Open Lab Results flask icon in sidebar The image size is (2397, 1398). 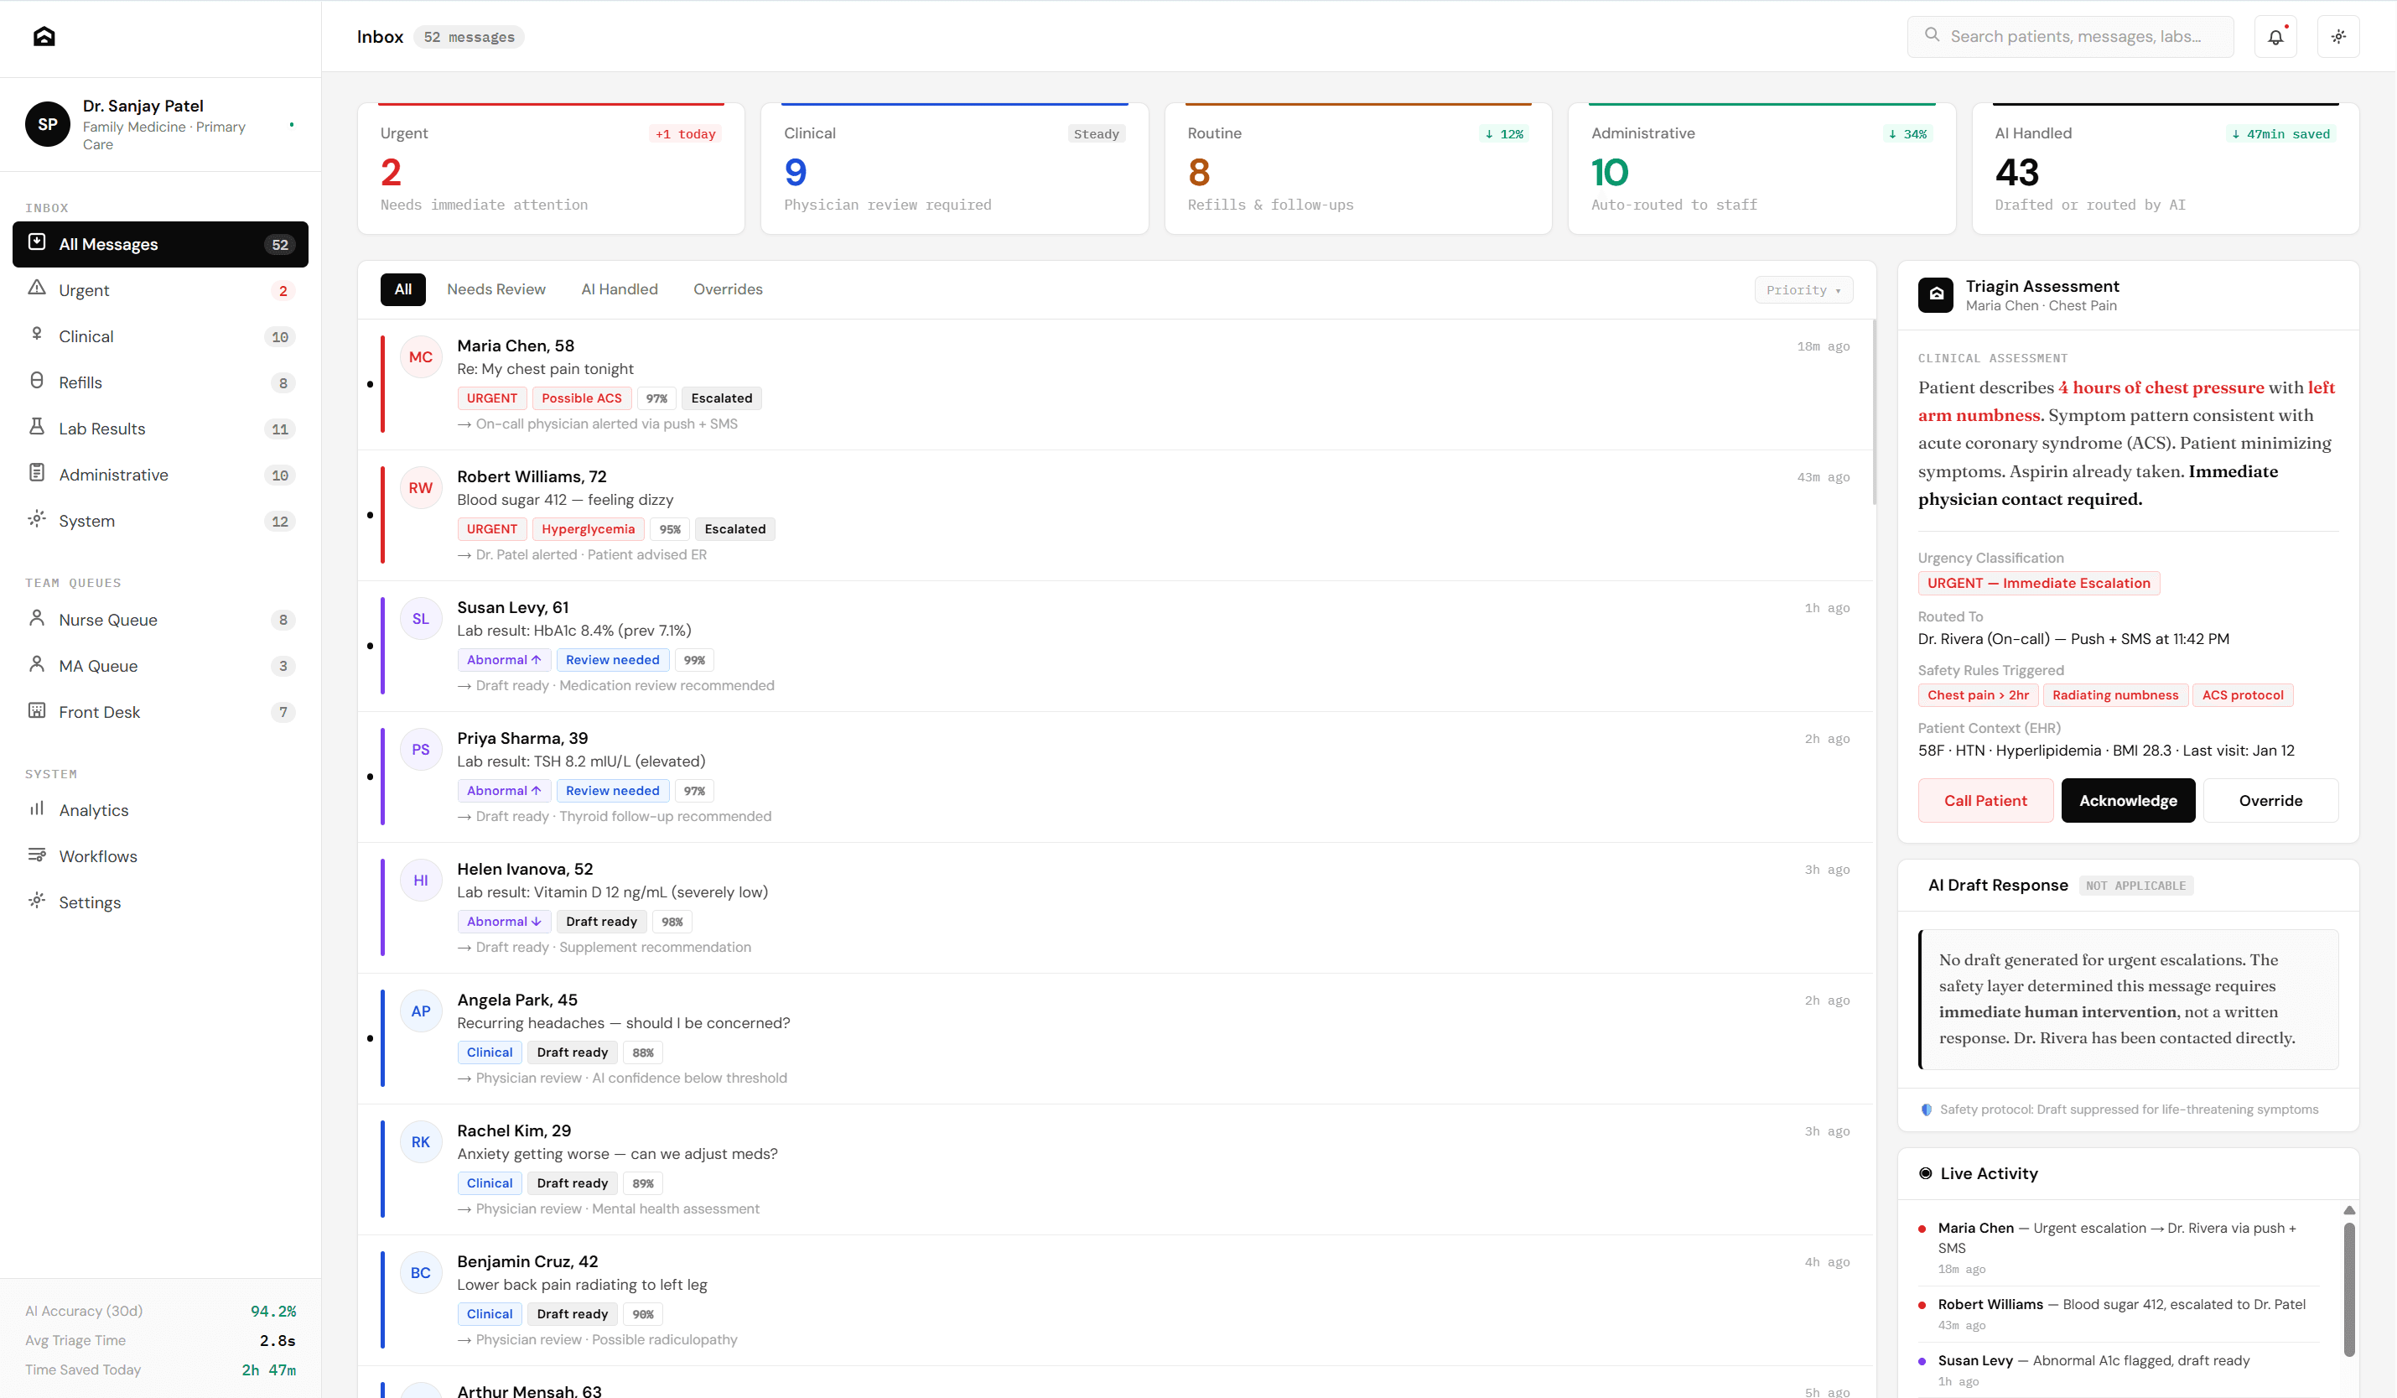(x=37, y=428)
